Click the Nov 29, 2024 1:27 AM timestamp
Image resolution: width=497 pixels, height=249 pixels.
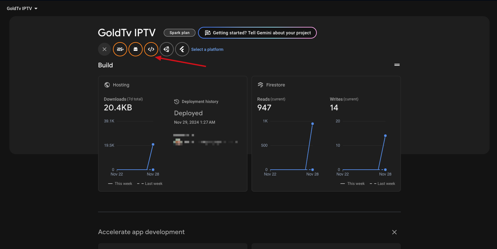pos(194,122)
